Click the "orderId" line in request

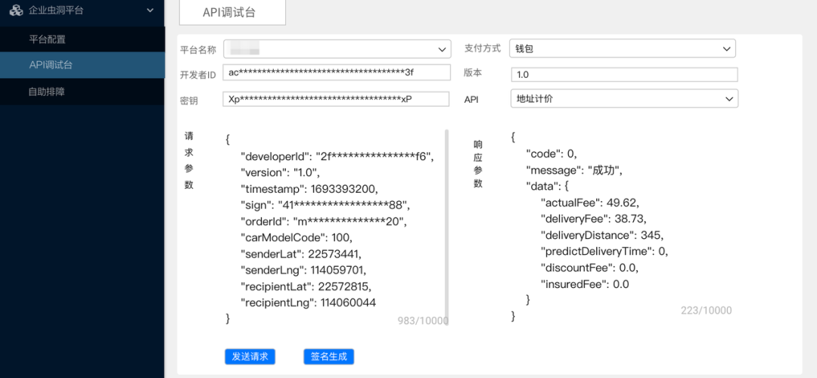[323, 221]
